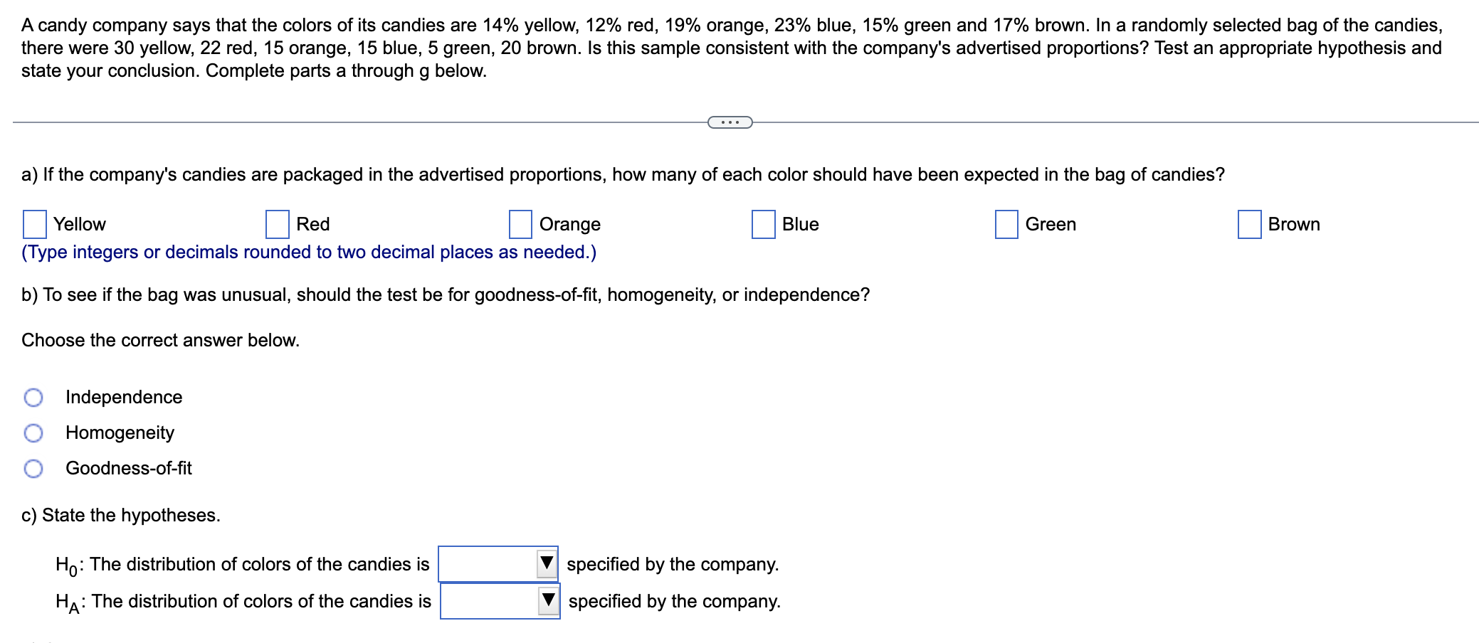Click the Yellow expected count input box
Viewport: 1479px width, 643px height.
[34, 224]
